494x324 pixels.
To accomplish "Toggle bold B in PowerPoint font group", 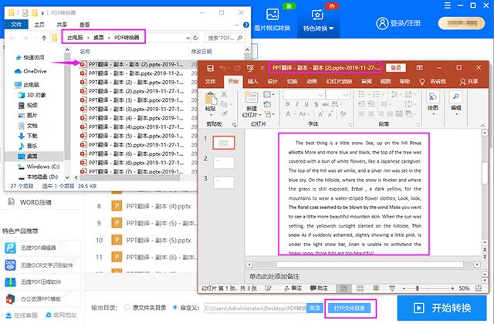I will pos(288,104).
